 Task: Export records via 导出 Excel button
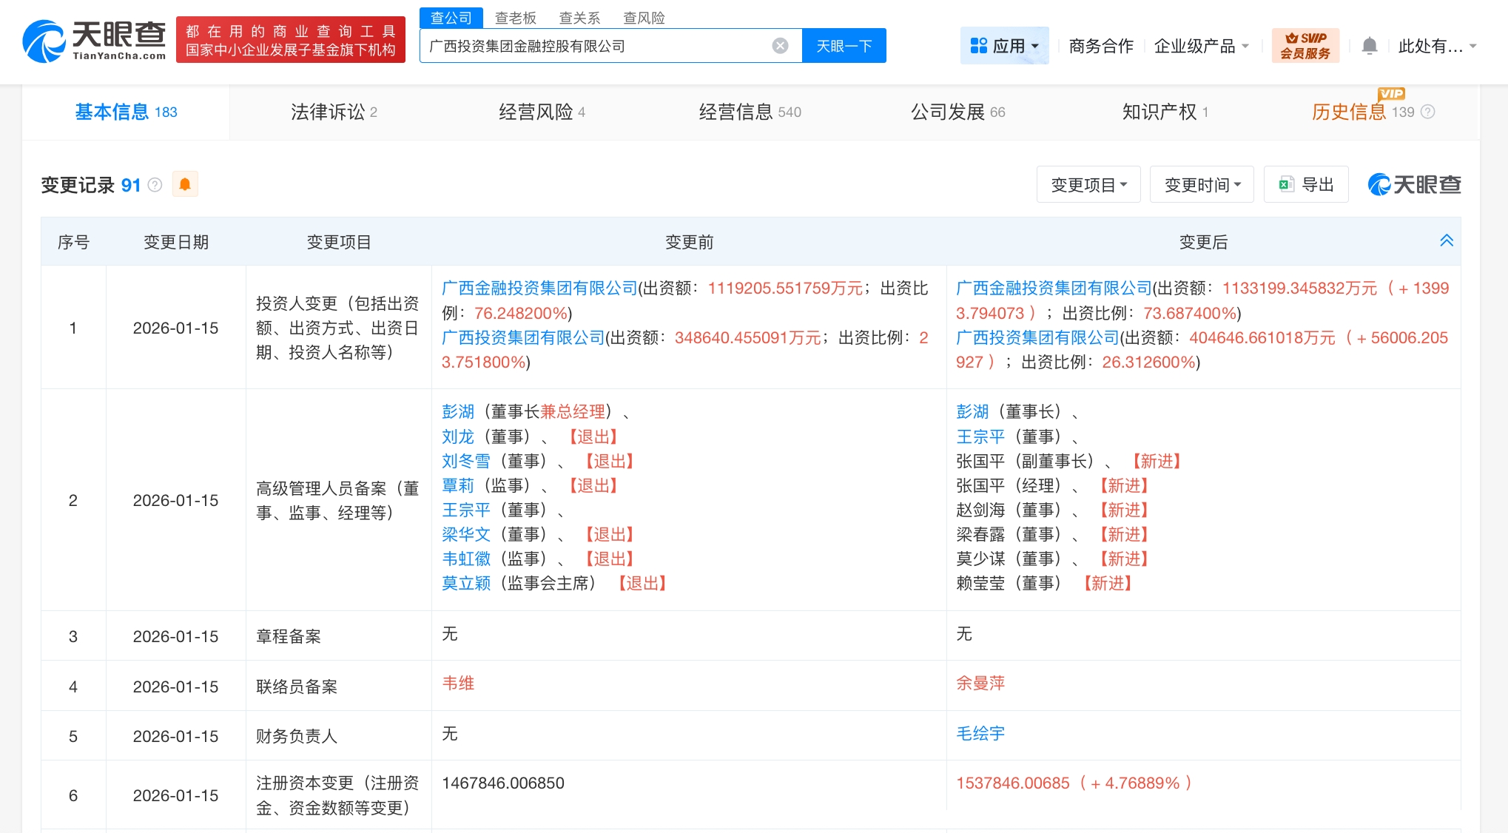pyautogui.click(x=1306, y=184)
